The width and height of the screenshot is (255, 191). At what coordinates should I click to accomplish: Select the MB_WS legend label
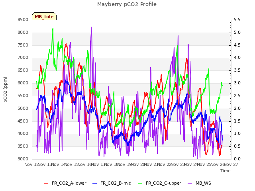coord(203,183)
